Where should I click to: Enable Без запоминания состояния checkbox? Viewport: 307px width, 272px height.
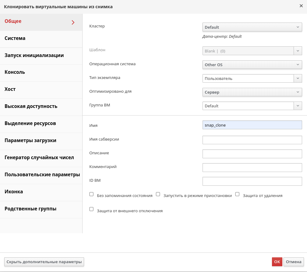[91, 194]
